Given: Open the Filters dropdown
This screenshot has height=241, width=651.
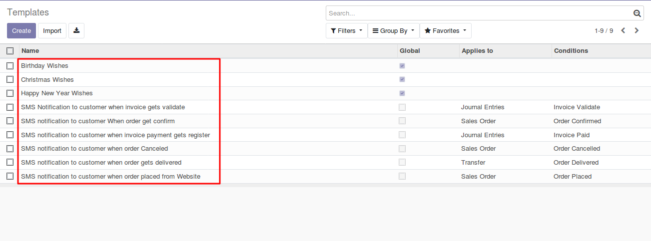Looking at the screenshot, I should click(346, 30).
